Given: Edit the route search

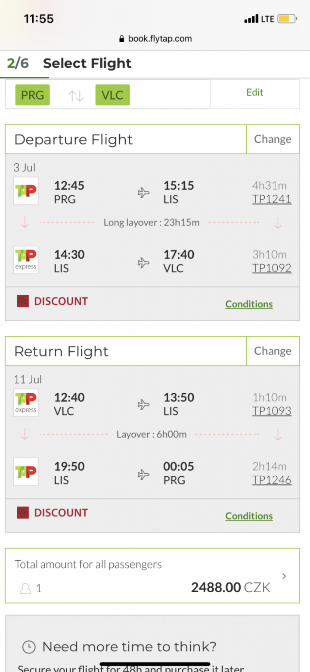Looking at the screenshot, I should point(254,93).
